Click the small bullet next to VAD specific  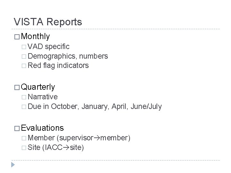24,47
